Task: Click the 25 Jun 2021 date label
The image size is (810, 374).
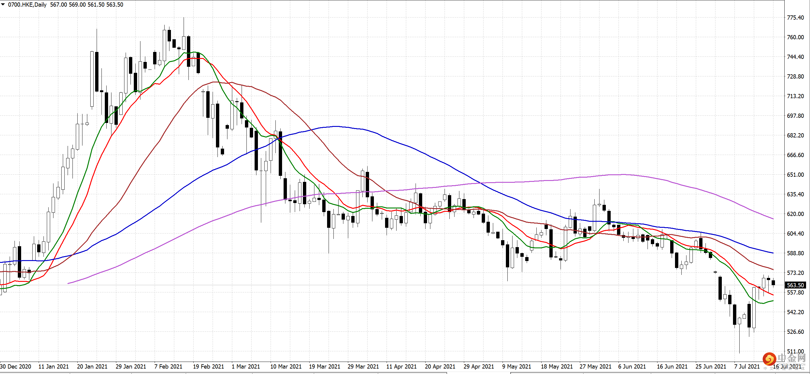Action: [711, 366]
